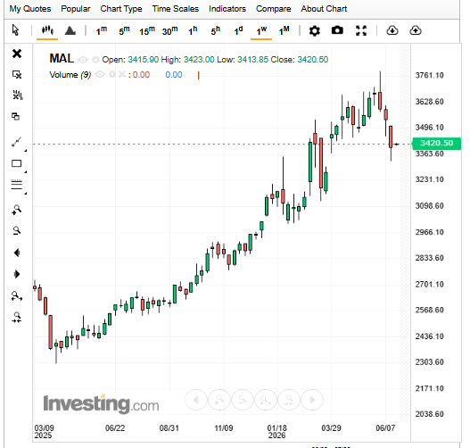470x448 pixels.
Task: Enter fullscreen mode with expand icon
Action: [x=361, y=30]
